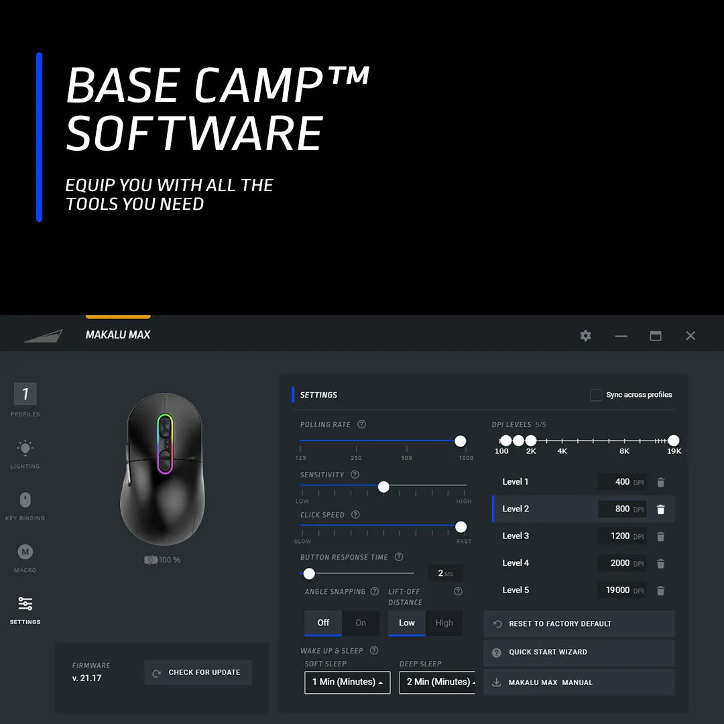Click the 250 polling rate tick label
Image resolution: width=724 pixels, height=724 pixels.
coord(356,458)
